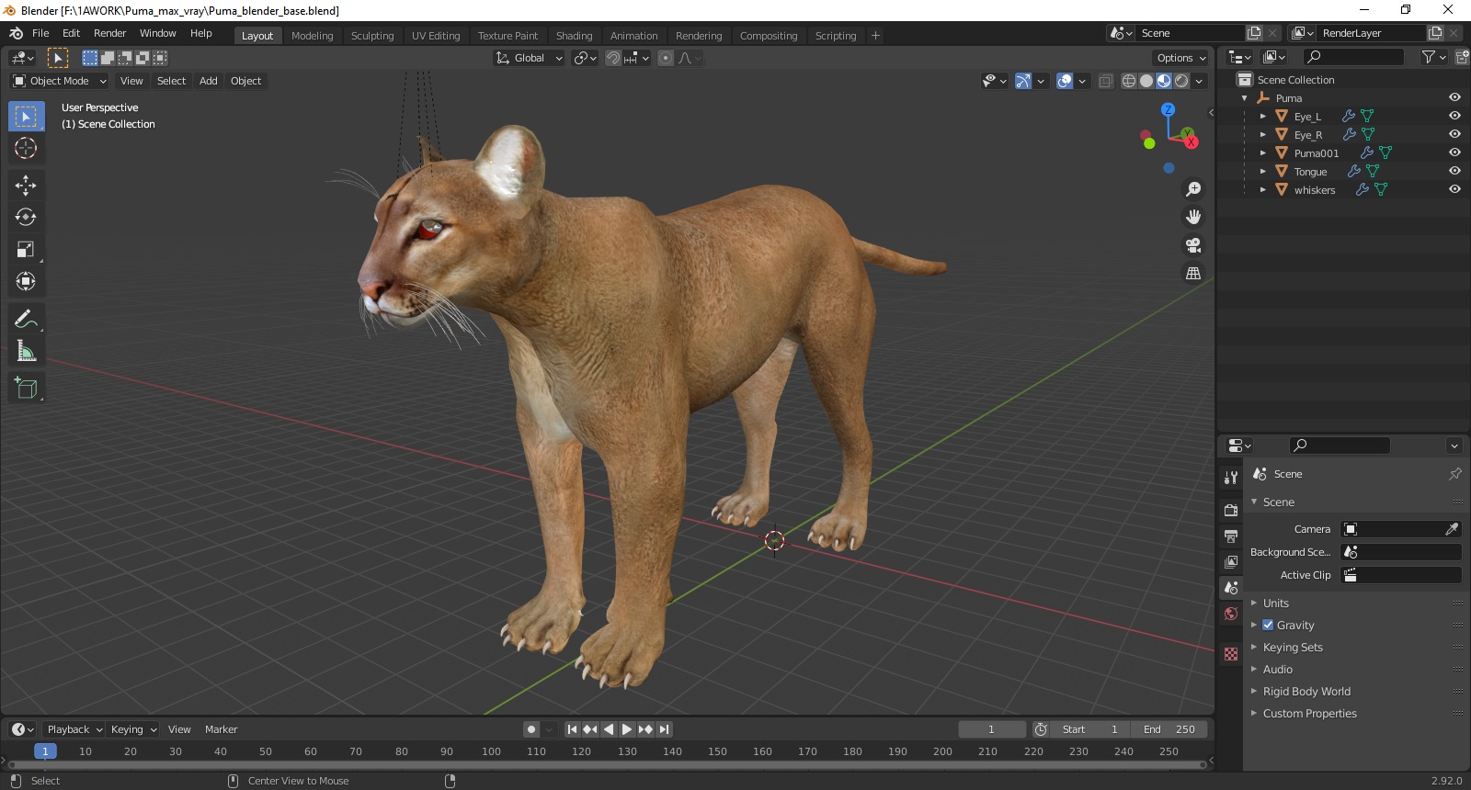Screen dimensions: 1471x790
Task: Open the Options dropdown
Action: tap(1180, 58)
